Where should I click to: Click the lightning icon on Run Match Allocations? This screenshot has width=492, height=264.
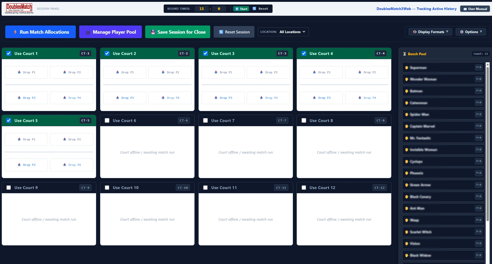(15, 32)
